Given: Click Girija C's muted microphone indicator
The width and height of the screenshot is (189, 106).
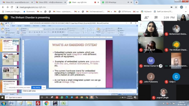Looking at the screenshot, I should pos(167,82).
